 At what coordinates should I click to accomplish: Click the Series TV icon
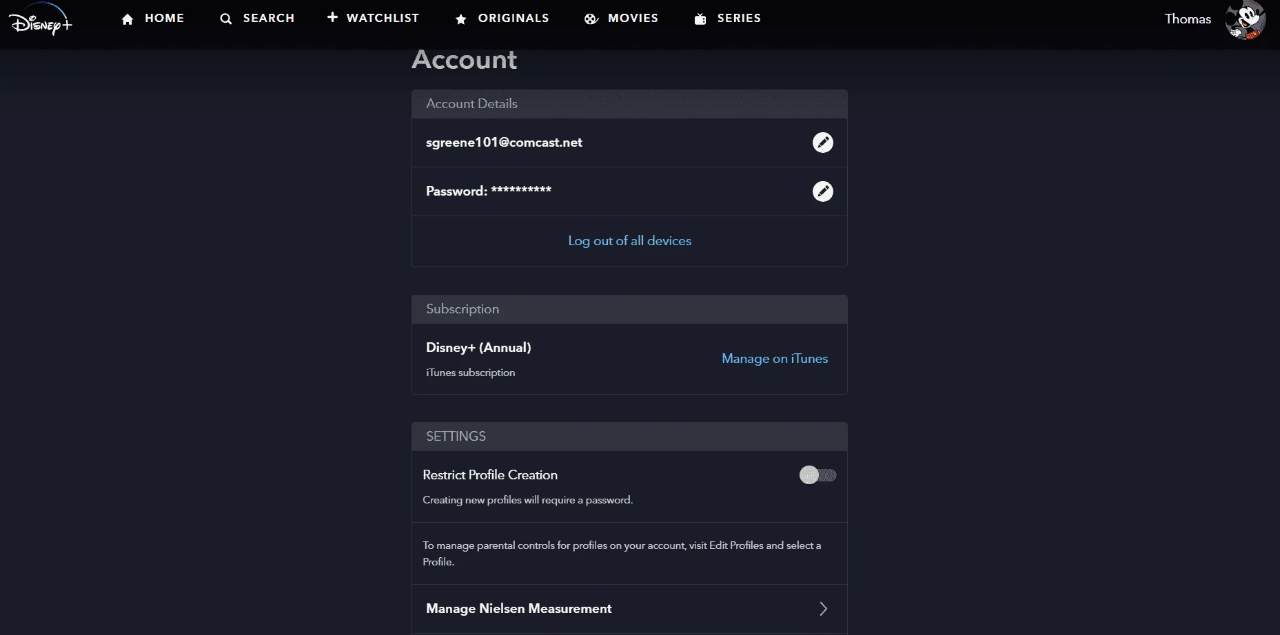click(700, 19)
